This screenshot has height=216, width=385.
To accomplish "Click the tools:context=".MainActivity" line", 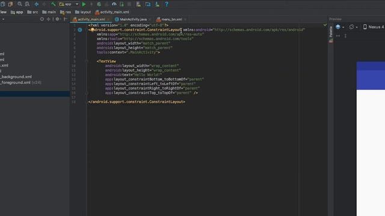I will [128, 52].
